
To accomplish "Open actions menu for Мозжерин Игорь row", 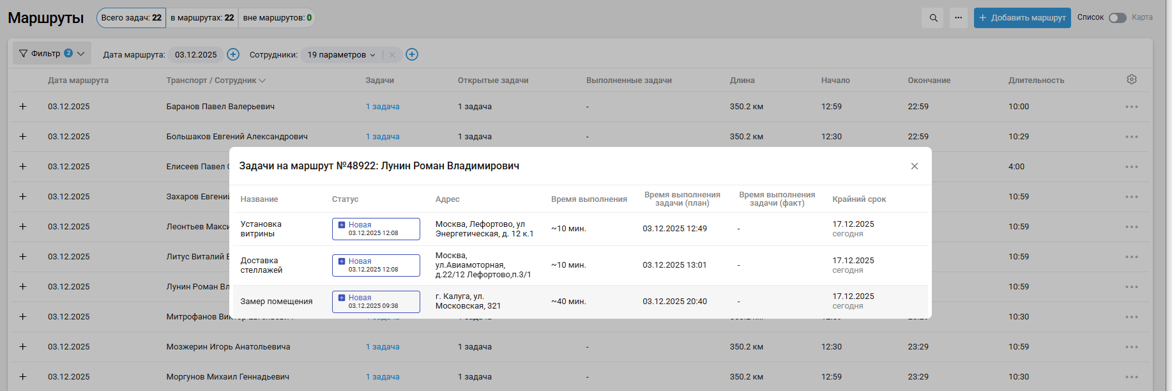I will (1131, 347).
